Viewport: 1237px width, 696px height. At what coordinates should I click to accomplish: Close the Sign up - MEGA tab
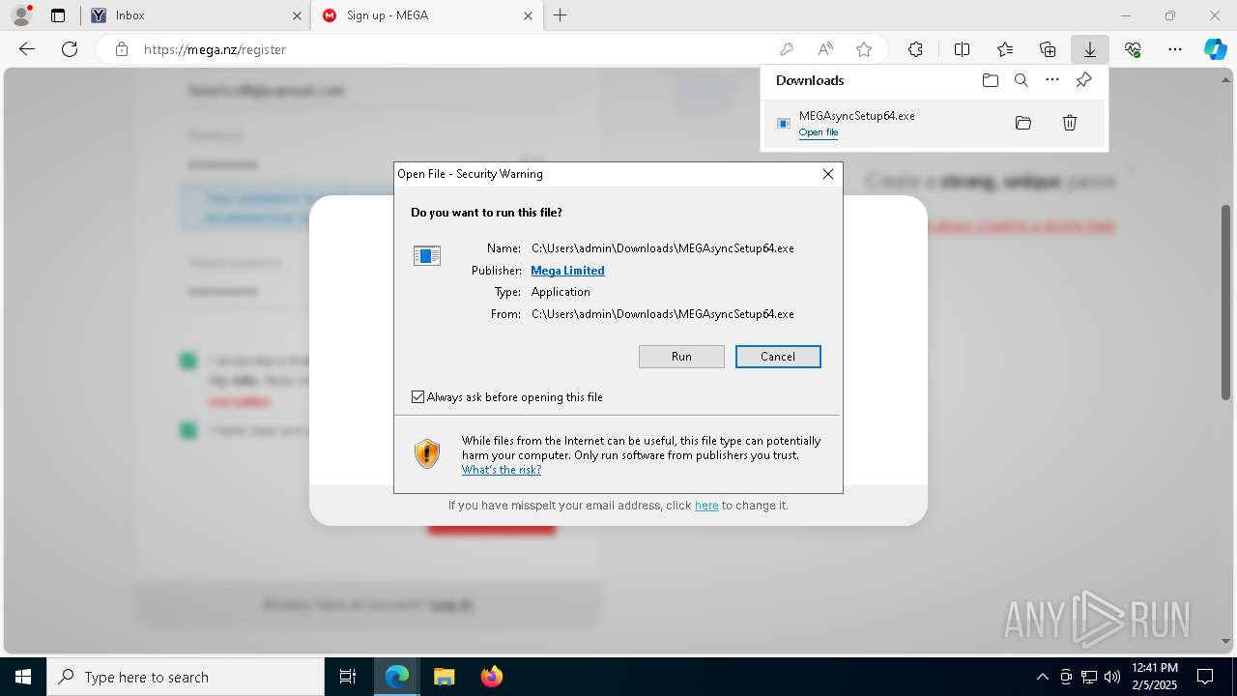point(528,15)
